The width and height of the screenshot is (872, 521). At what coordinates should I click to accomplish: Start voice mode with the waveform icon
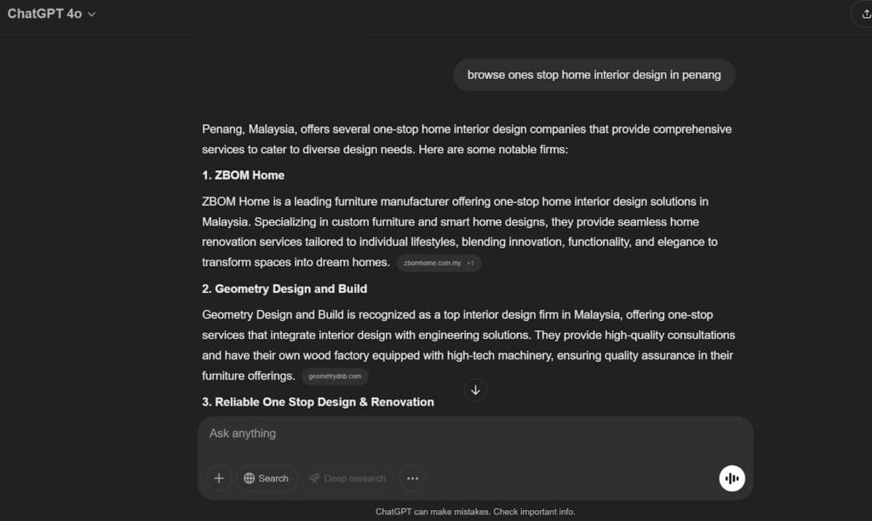[731, 478]
